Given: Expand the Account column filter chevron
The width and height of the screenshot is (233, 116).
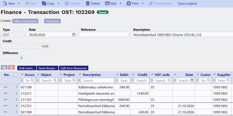Looking at the screenshot, I should 22,80.
